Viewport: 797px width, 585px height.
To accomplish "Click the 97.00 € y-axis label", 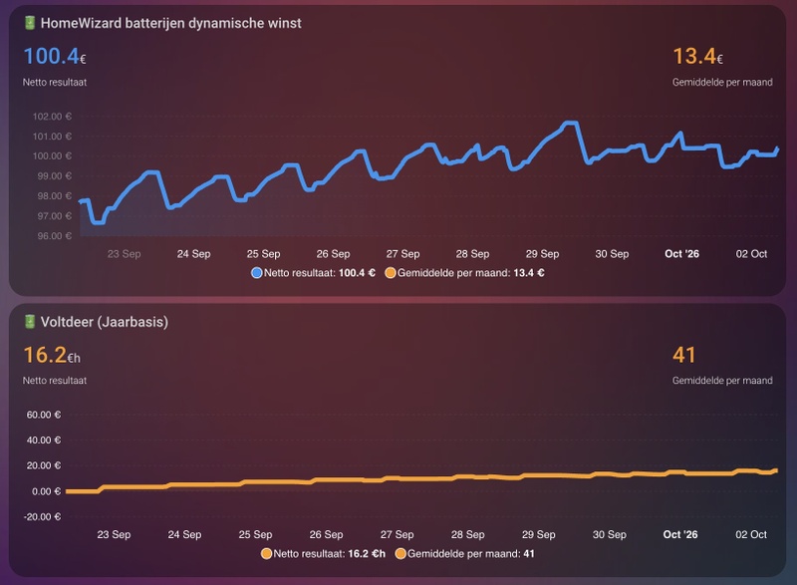I will tap(55, 216).
